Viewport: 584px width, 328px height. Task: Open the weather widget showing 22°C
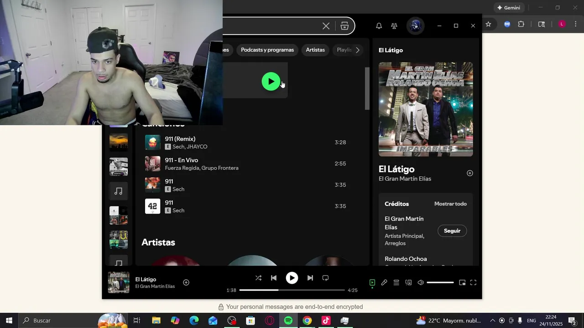point(448,320)
